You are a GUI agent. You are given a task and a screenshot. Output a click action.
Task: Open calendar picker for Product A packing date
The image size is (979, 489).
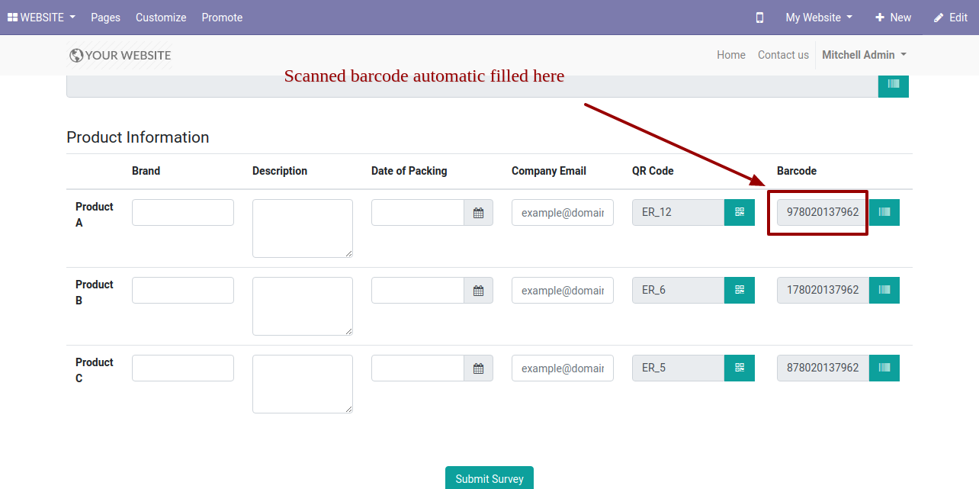(x=478, y=213)
